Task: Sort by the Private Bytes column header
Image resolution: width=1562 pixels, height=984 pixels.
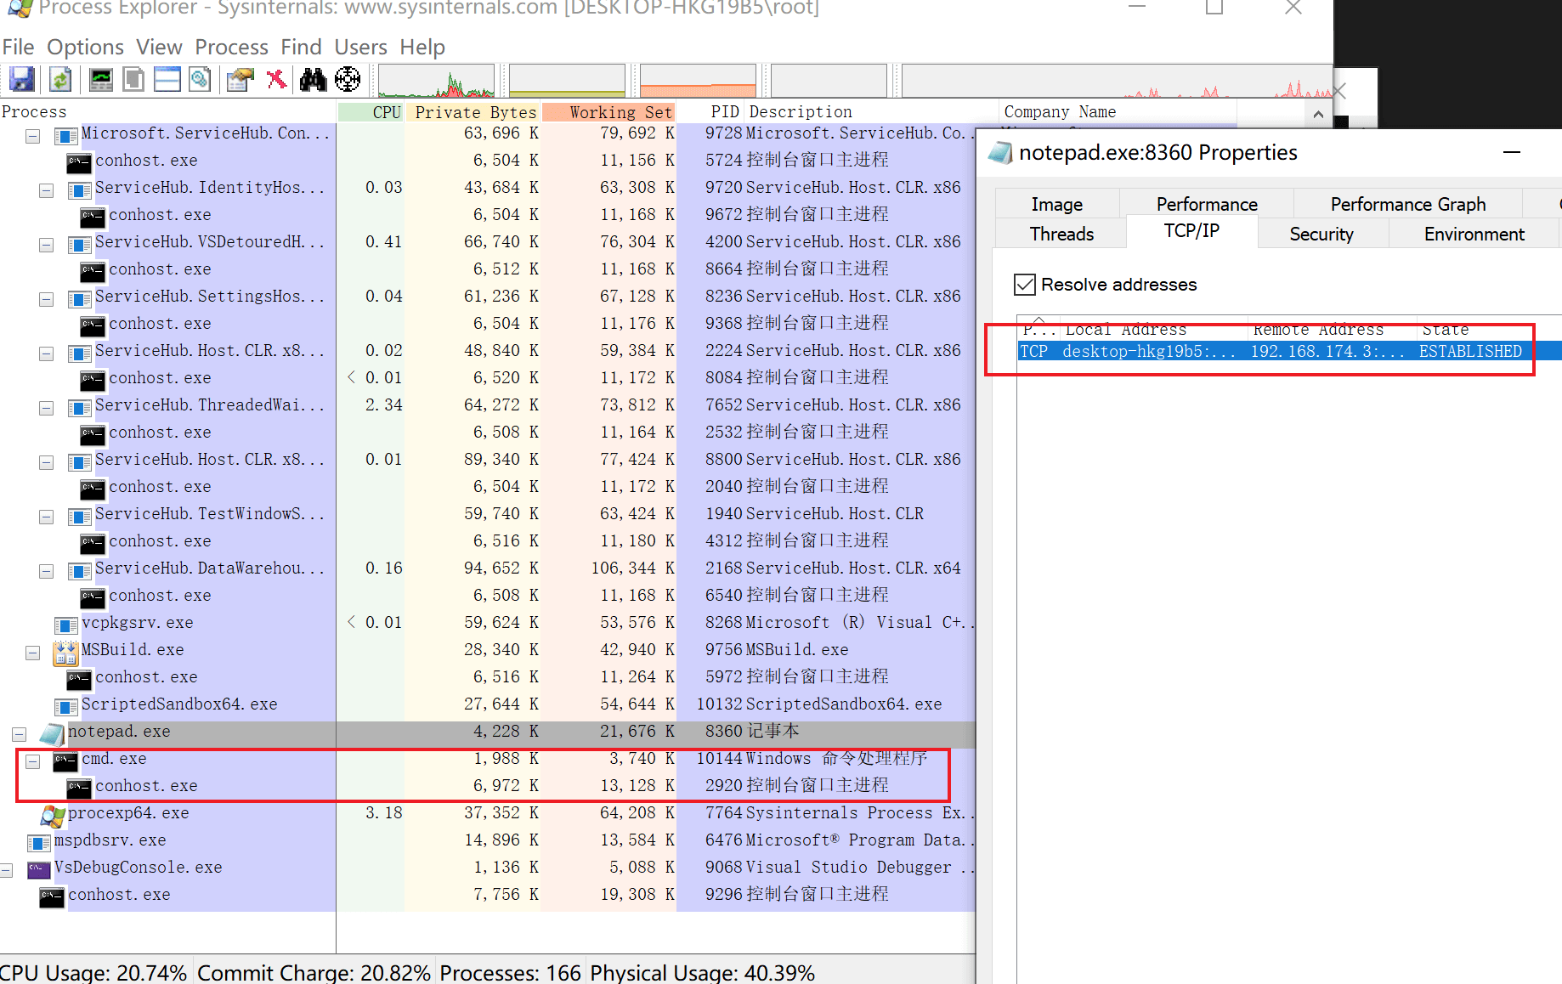Action: [473, 112]
